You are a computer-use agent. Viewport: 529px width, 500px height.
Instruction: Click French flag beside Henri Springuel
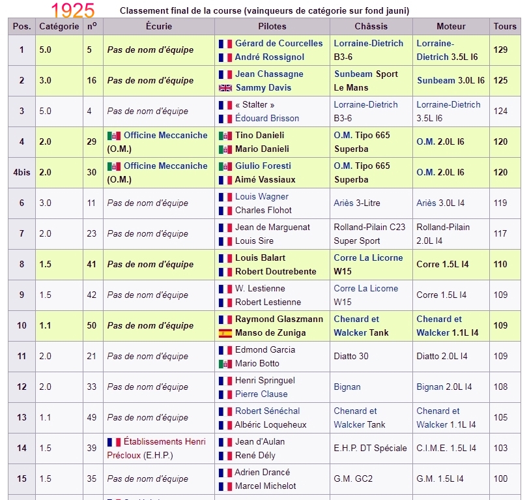[225, 381]
